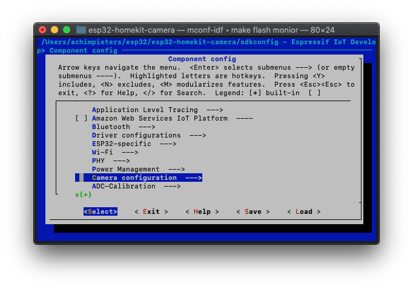Maximize the terminal with green button

(67, 30)
